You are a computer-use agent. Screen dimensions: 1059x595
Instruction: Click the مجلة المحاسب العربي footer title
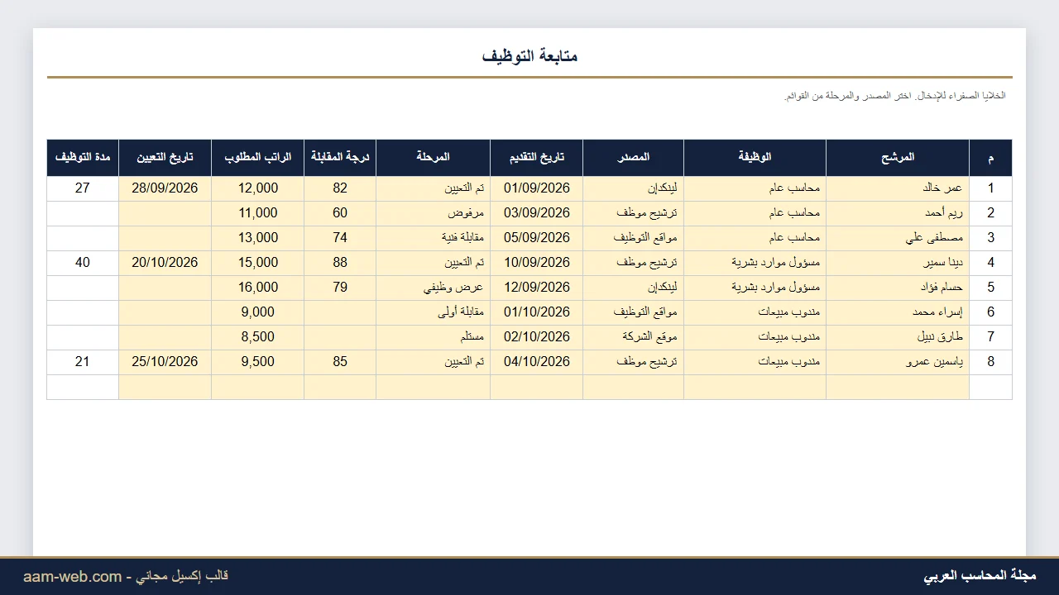[980, 576]
